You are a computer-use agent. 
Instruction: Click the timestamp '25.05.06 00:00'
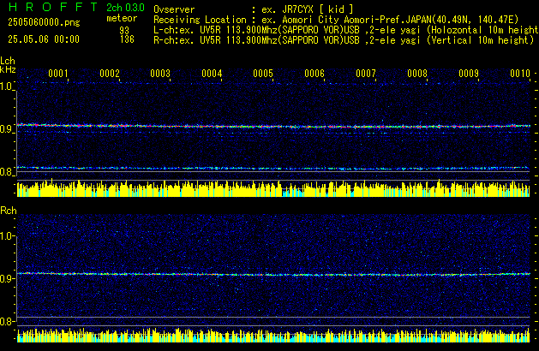pos(44,39)
